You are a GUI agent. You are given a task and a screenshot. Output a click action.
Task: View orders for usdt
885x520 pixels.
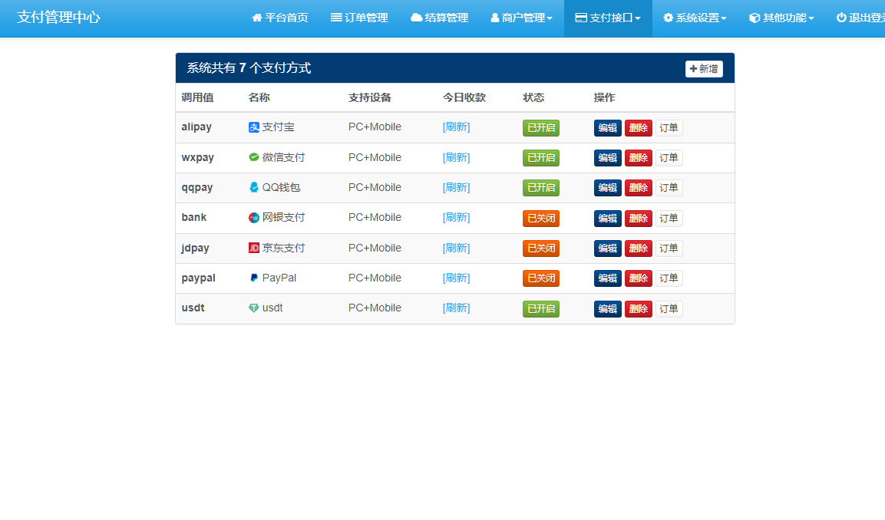(669, 308)
